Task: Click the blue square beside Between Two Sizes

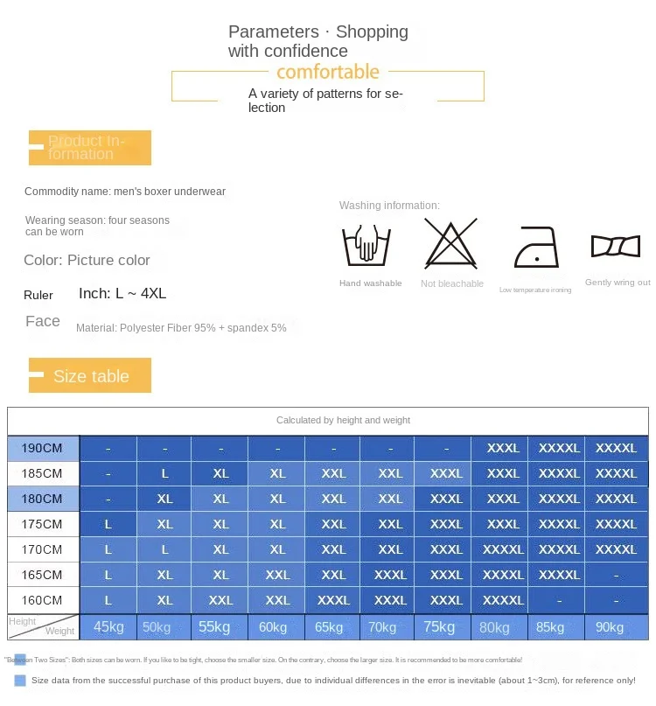Action: coord(20,659)
